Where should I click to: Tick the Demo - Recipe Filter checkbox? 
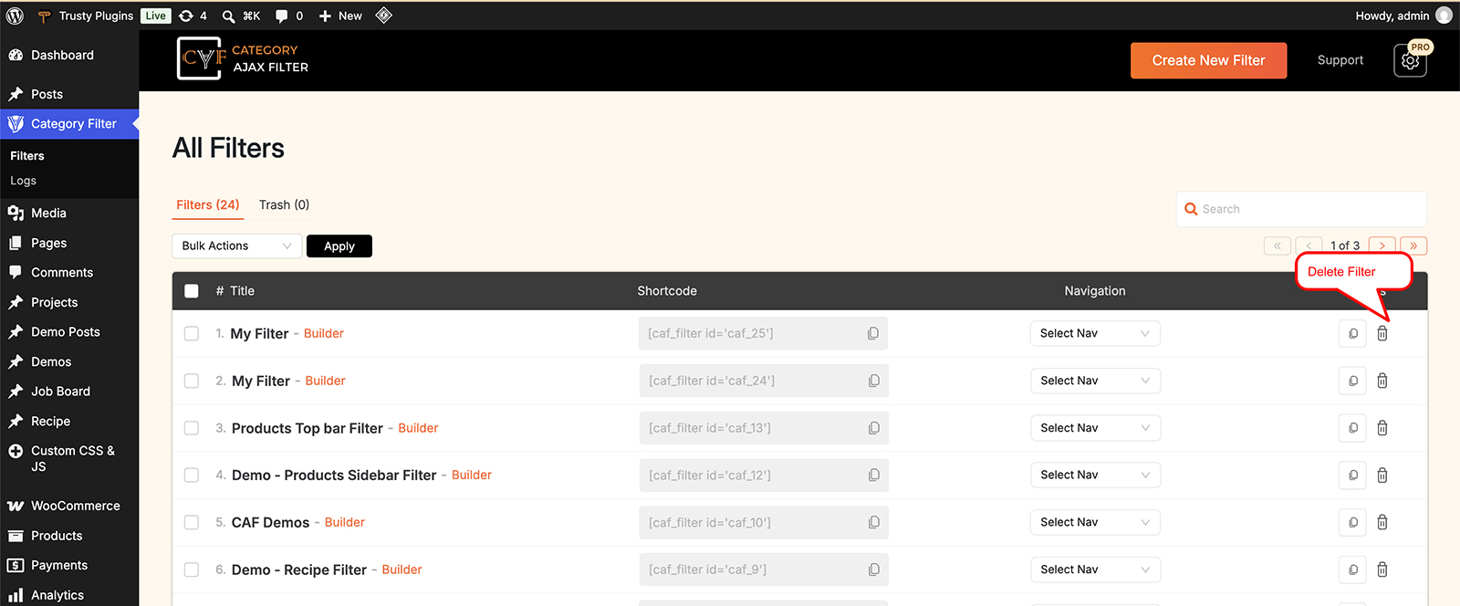pos(192,569)
